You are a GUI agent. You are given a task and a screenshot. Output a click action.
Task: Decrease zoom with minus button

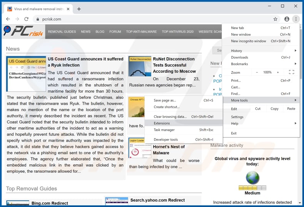[x=257, y=72]
